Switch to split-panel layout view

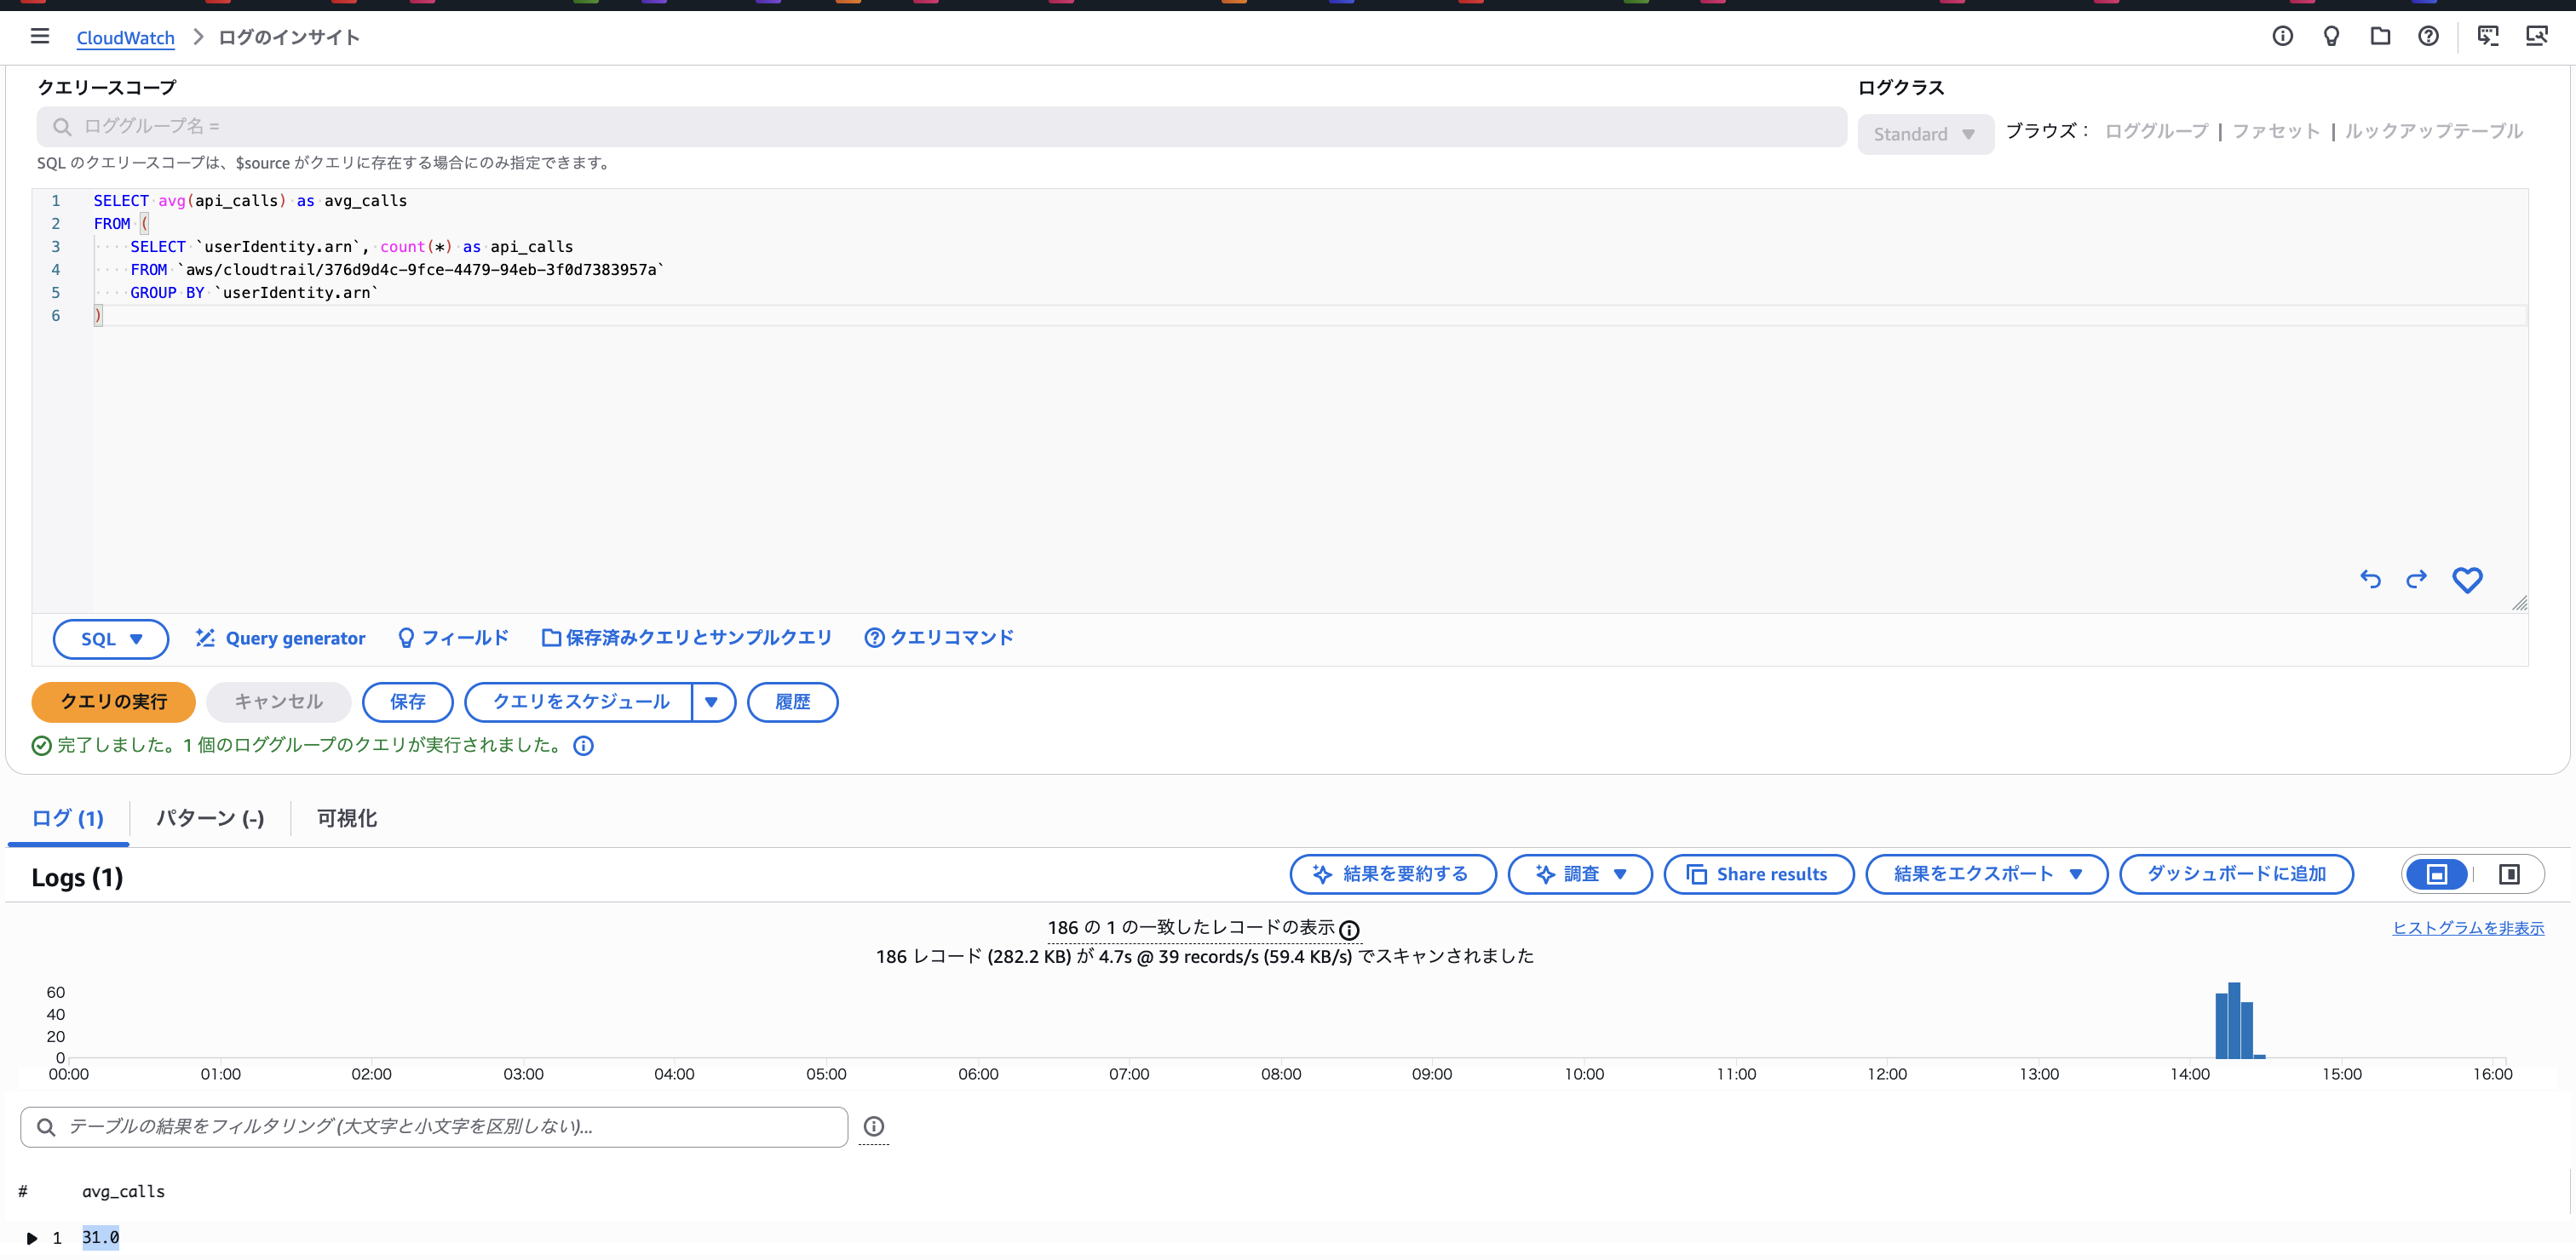pos(2509,874)
